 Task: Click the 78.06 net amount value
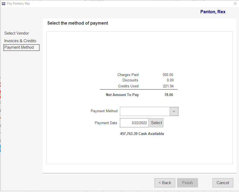coord(169,95)
